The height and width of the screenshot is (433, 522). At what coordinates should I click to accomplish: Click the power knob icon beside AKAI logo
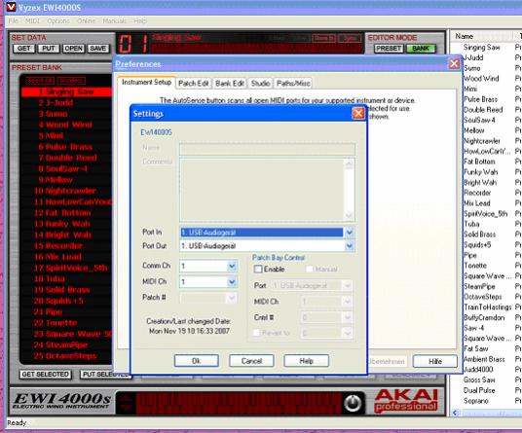pyautogui.click(x=353, y=403)
